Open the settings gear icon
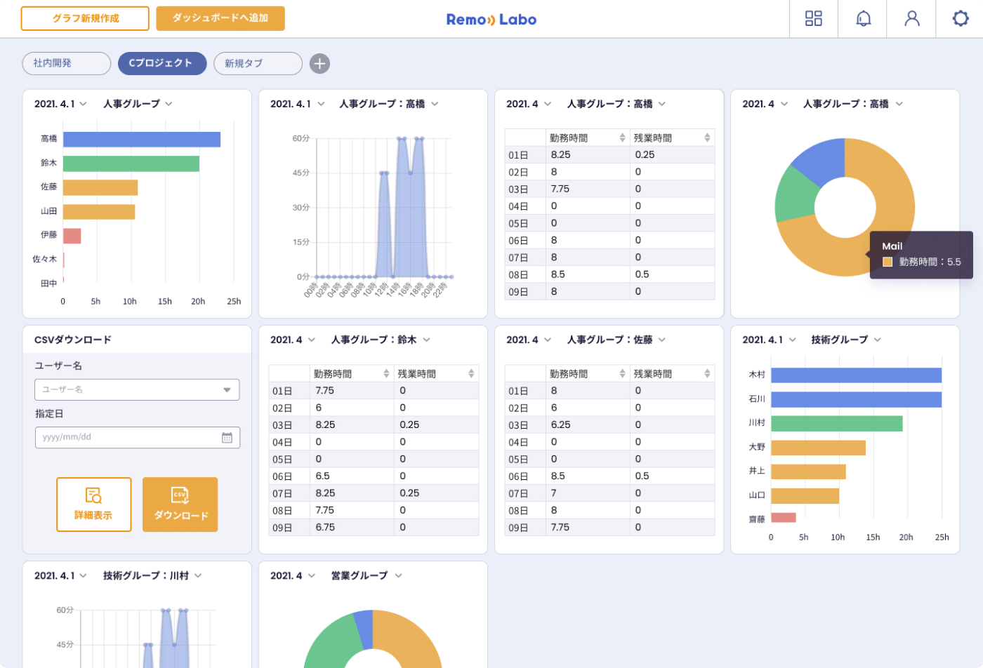 point(960,19)
